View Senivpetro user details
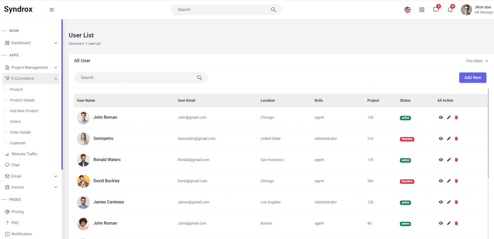The image size is (494, 239). (x=441, y=139)
